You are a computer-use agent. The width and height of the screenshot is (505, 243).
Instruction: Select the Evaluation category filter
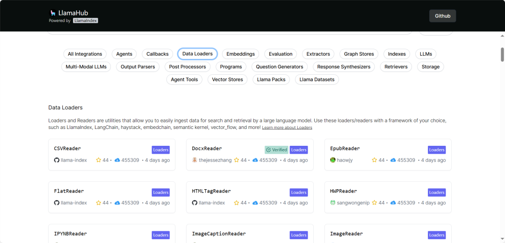[x=281, y=54]
